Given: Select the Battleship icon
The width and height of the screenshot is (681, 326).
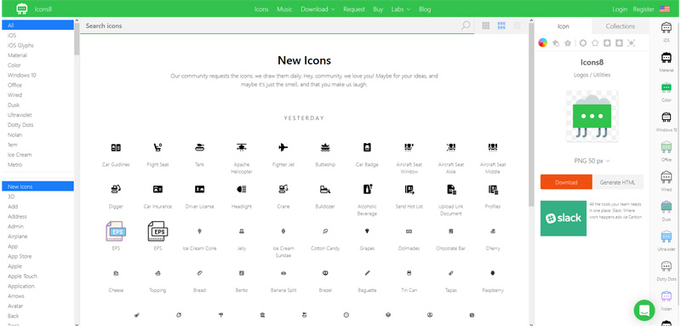Looking at the screenshot, I should [325, 147].
